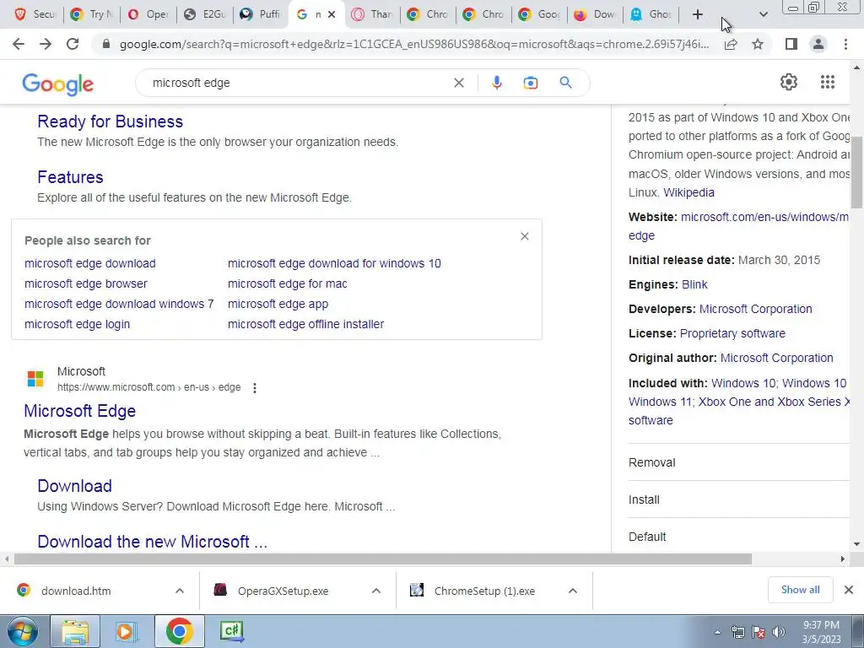The width and height of the screenshot is (864, 648).
Task: Open the Microsoft Edge result title
Action: click(80, 411)
